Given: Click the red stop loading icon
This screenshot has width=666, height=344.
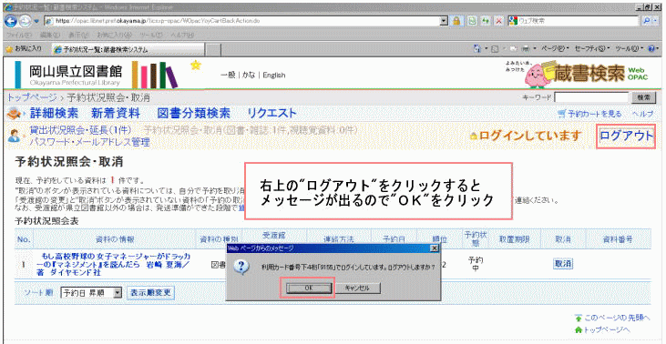Looking at the screenshot, I should 498,20.
